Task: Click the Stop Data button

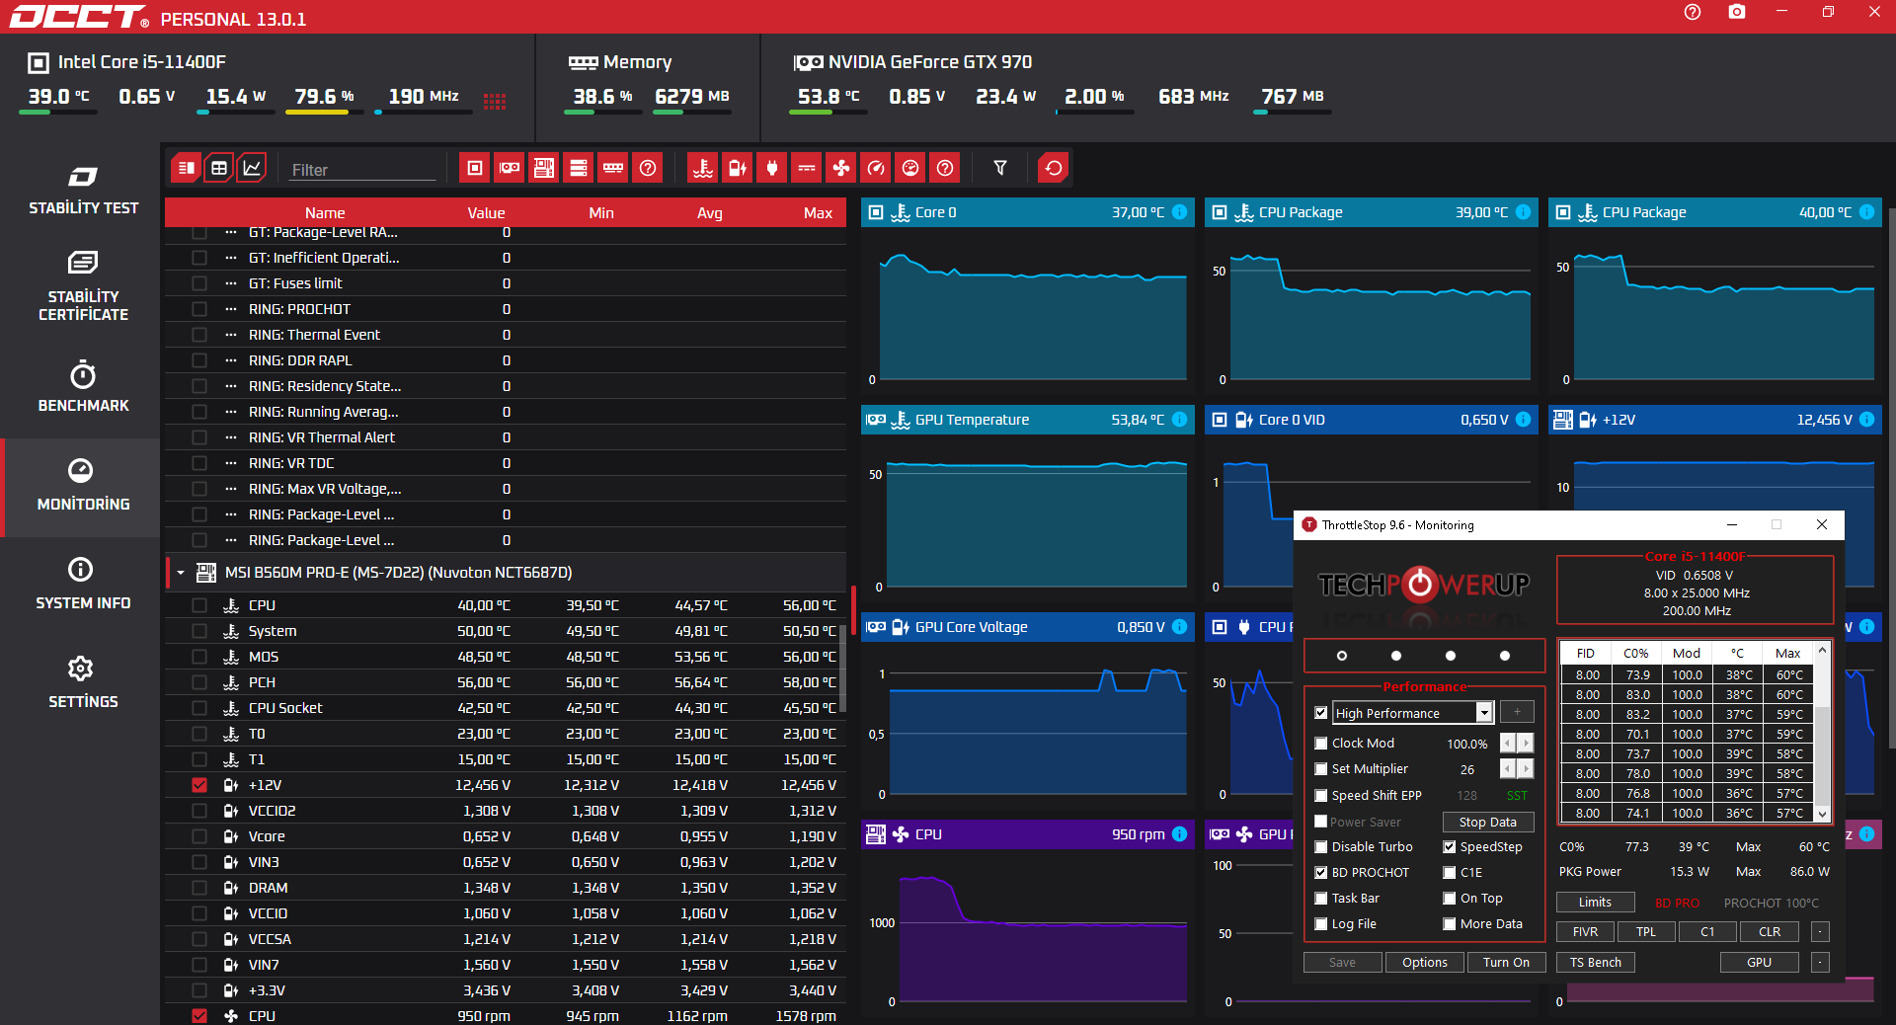Action: click(1487, 822)
